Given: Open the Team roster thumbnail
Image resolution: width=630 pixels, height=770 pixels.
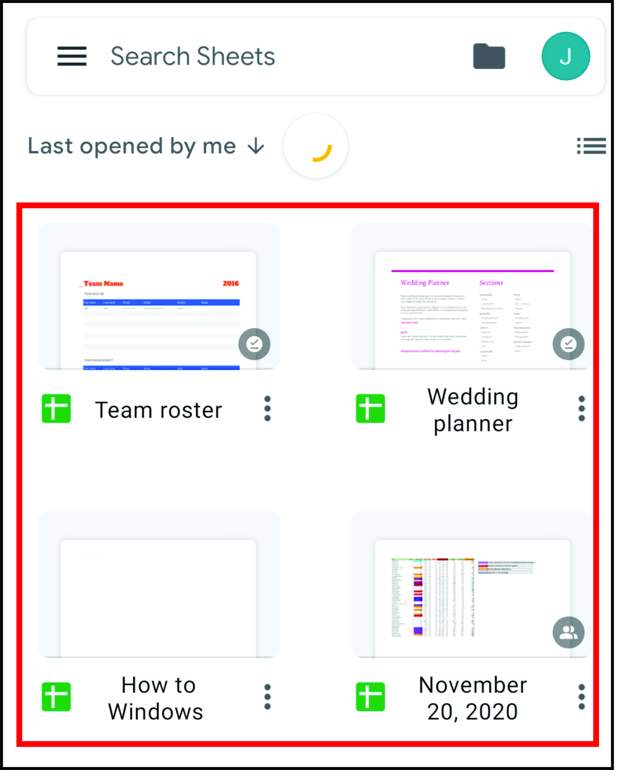Looking at the screenshot, I should click(159, 296).
